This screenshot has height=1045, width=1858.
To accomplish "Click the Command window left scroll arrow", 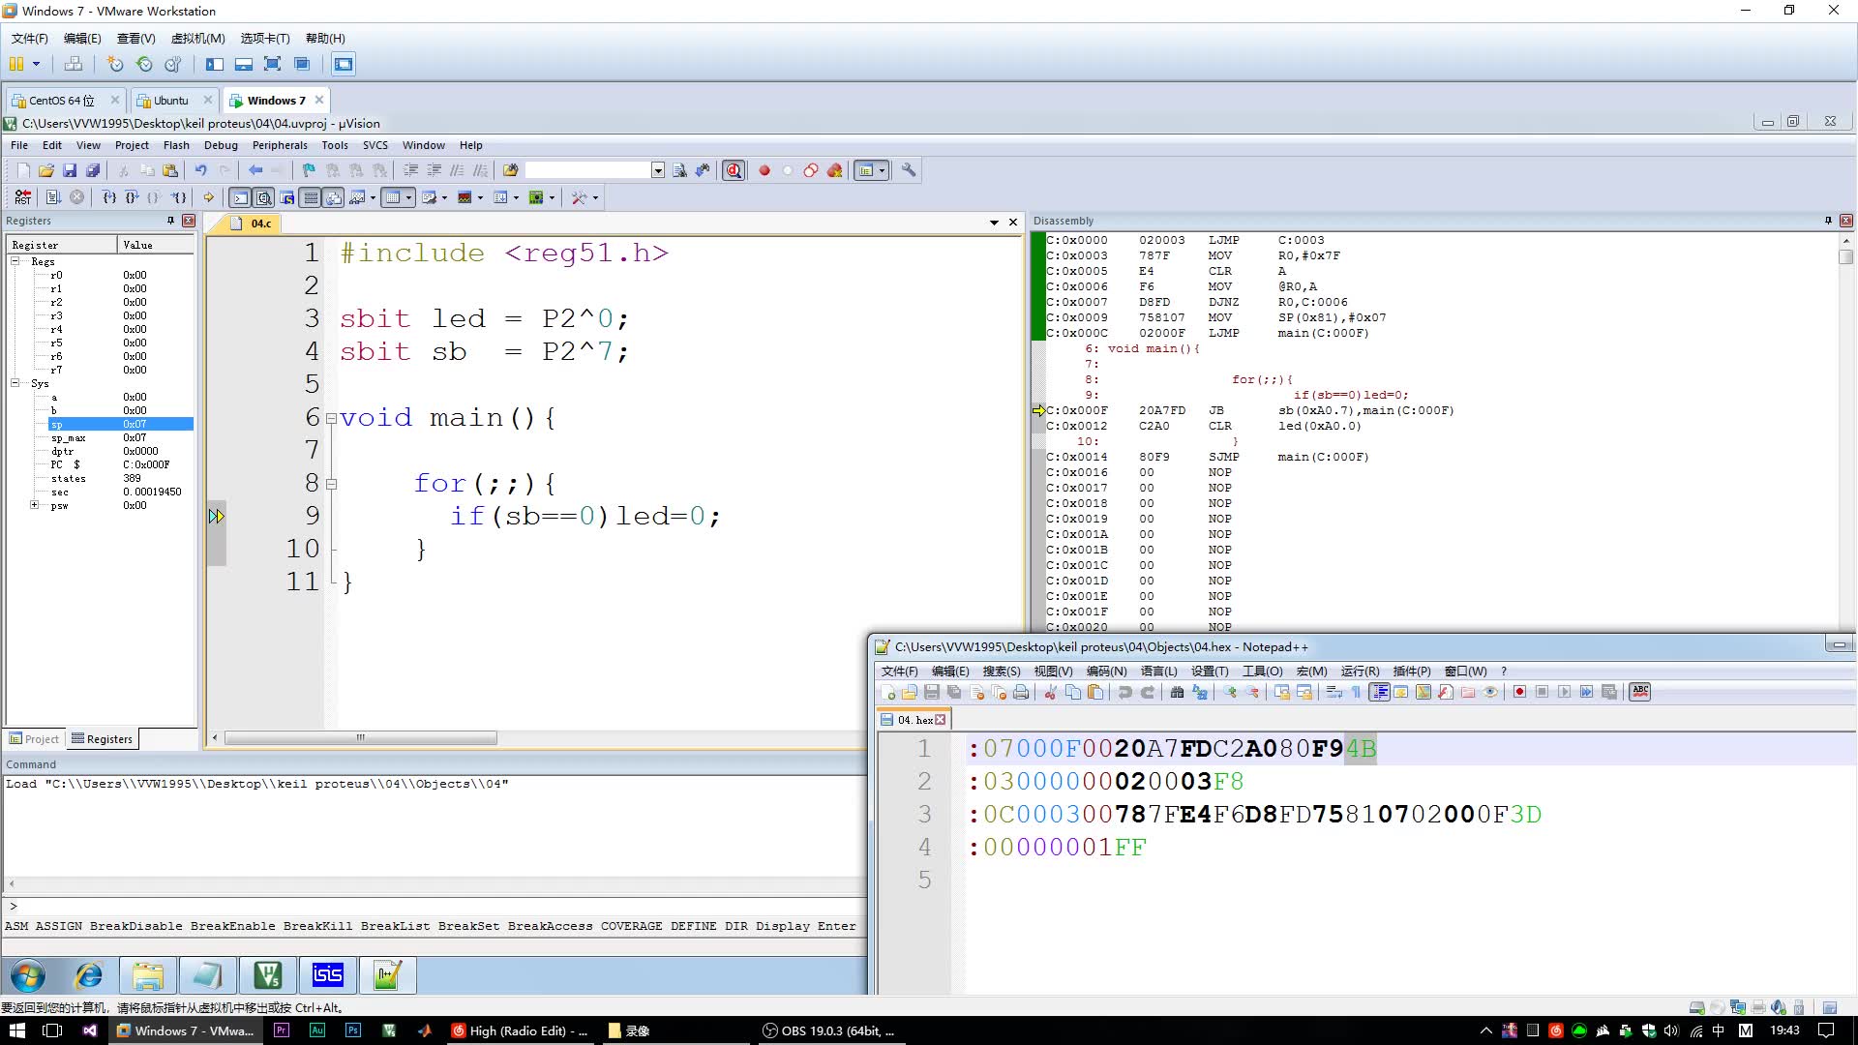I will tap(12, 883).
